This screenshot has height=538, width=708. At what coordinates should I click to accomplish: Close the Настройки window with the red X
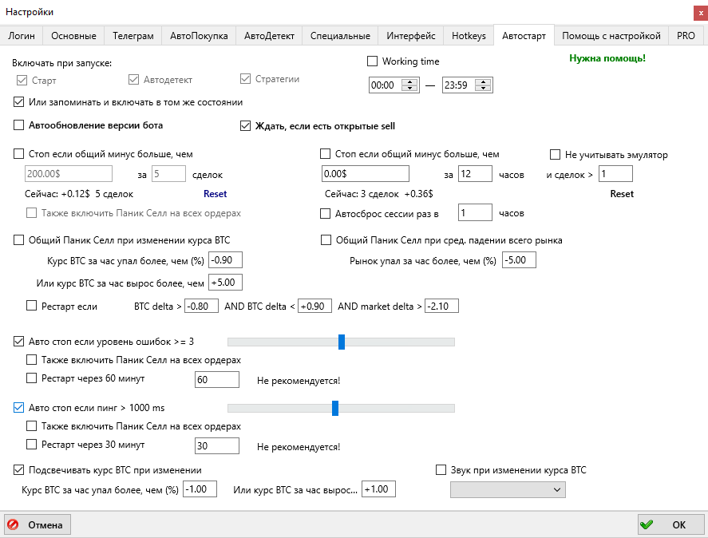click(701, 13)
